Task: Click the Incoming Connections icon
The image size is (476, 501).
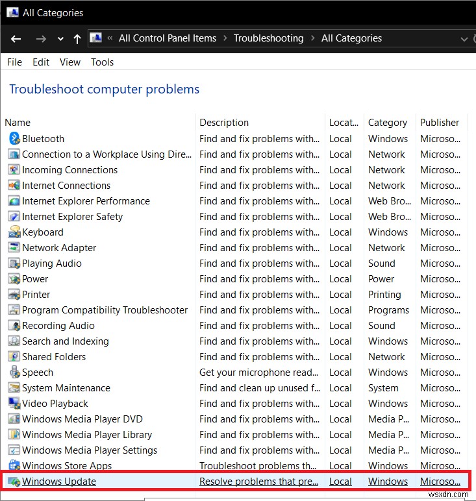Action: [x=14, y=169]
